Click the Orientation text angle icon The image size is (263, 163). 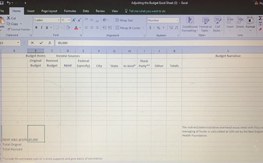point(105,20)
